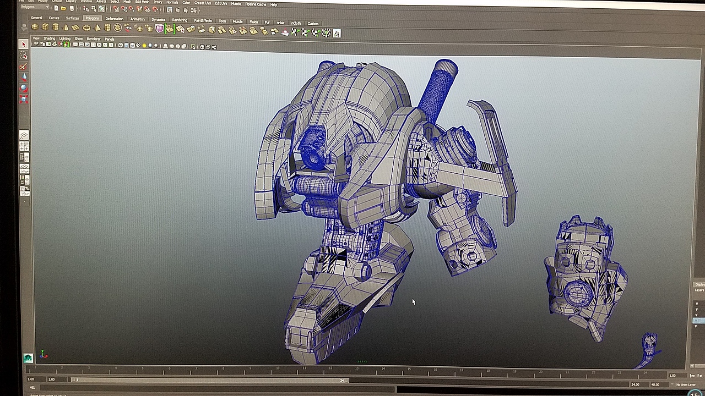Choose the Paint Selection tool

(24, 67)
